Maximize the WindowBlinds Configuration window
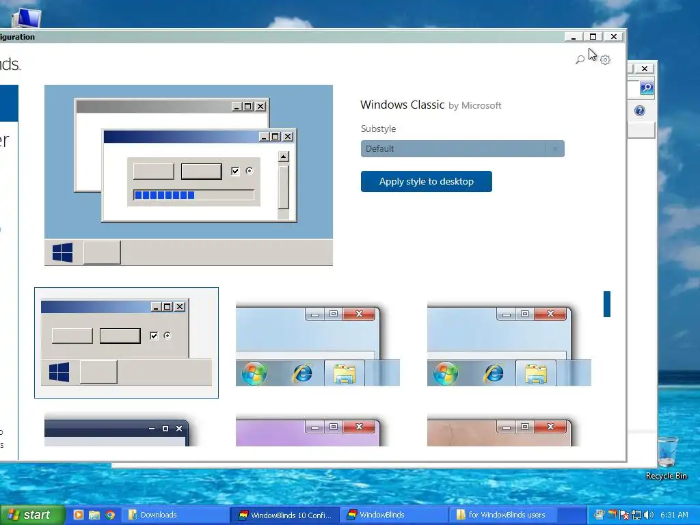700x525 pixels. (x=593, y=37)
